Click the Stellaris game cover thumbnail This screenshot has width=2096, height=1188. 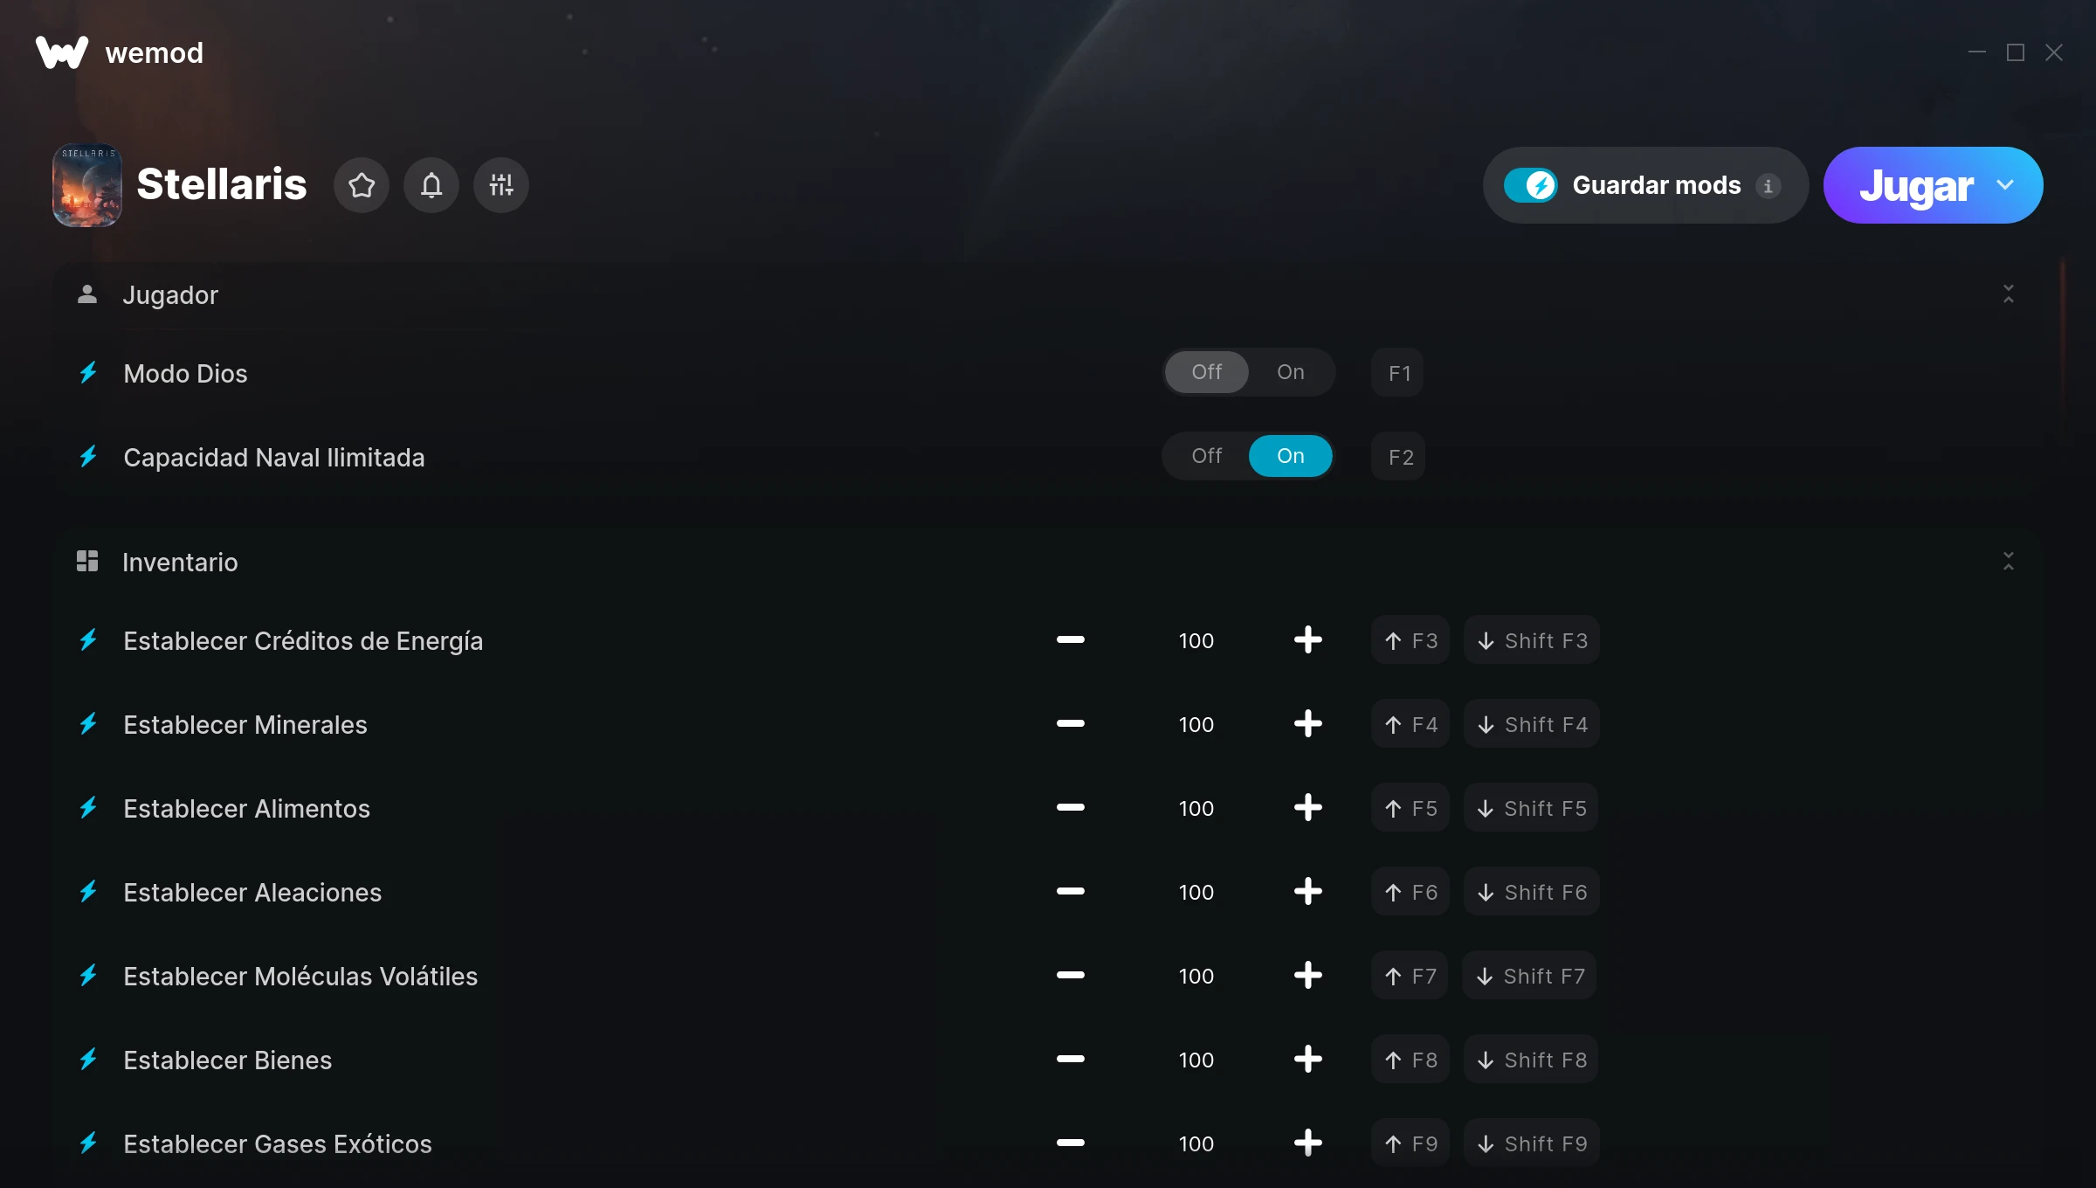point(87,185)
